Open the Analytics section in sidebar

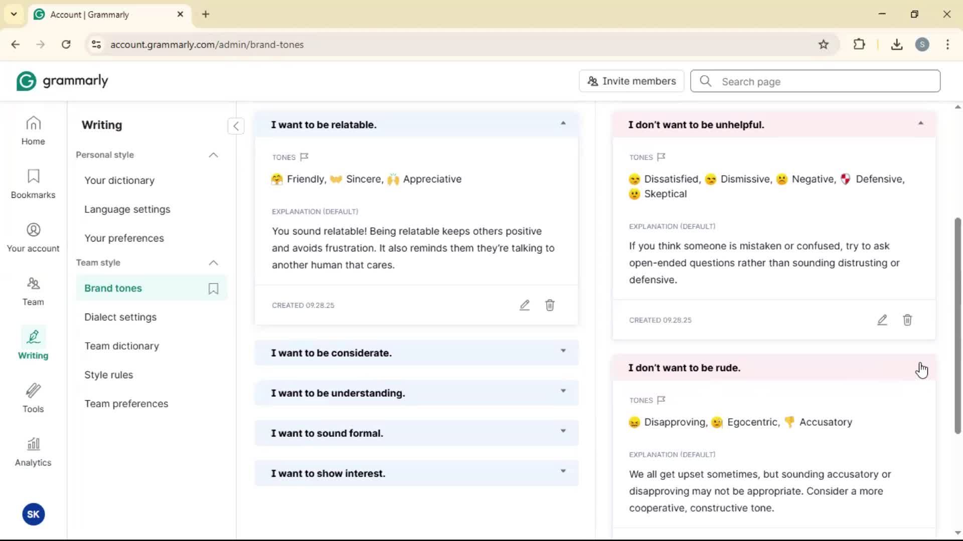33,451
